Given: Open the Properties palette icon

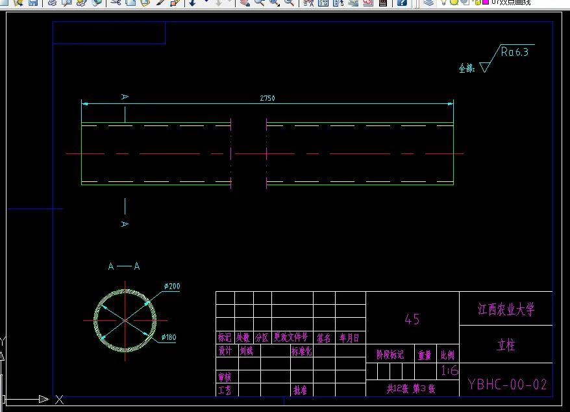Looking at the screenshot, I should click(x=308, y=3).
